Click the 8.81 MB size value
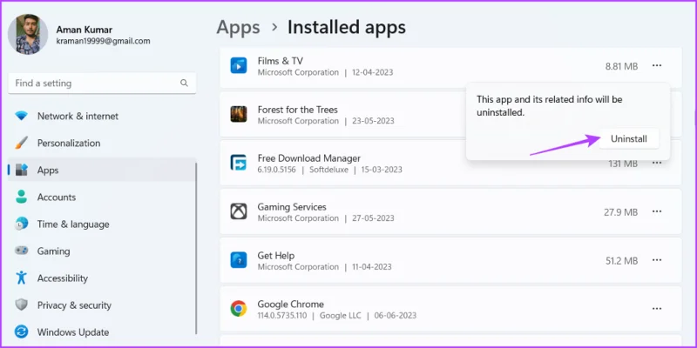697x348 pixels. point(621,66)
